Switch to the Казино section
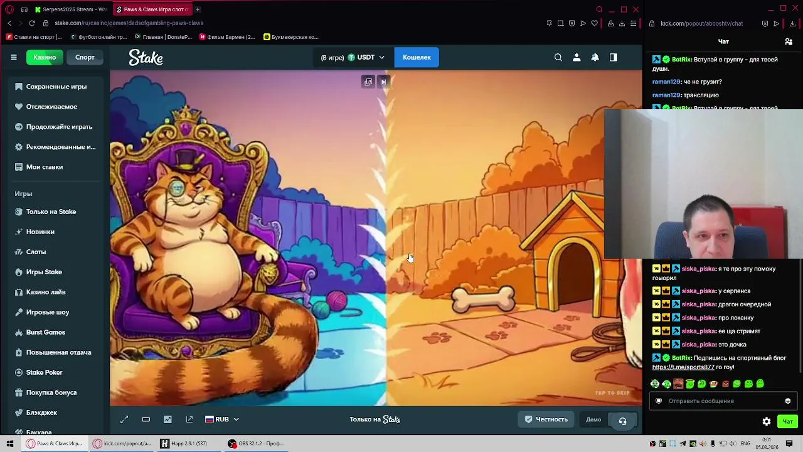Viewport: 803px width, 452px height. click(x=45, y=57)
